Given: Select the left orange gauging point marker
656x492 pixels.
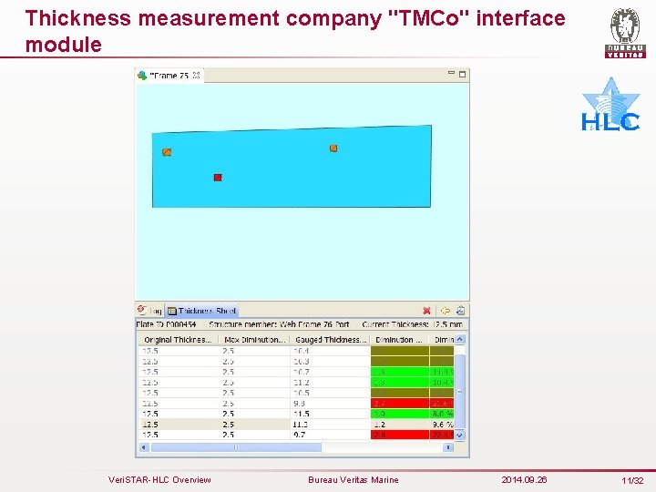Looking at the screenshot, I should tap(167, 152).
